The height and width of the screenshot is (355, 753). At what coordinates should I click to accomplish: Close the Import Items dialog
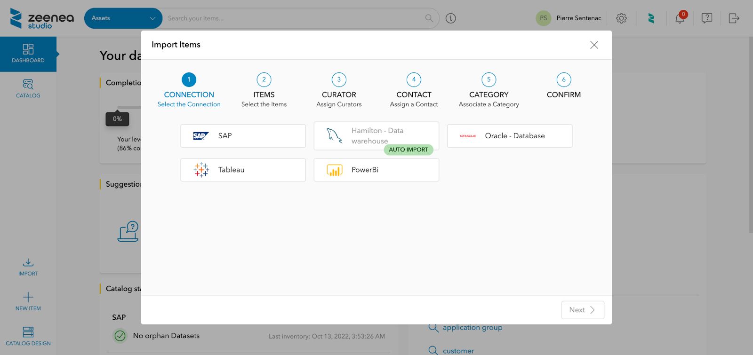coord(594,45)
